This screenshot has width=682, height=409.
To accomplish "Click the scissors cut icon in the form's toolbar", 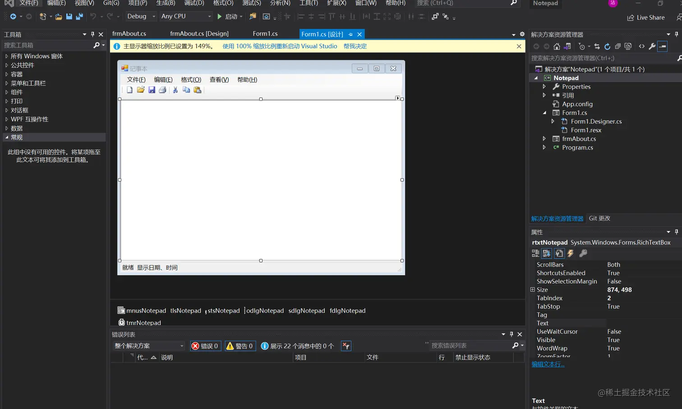I will [175, 90].
